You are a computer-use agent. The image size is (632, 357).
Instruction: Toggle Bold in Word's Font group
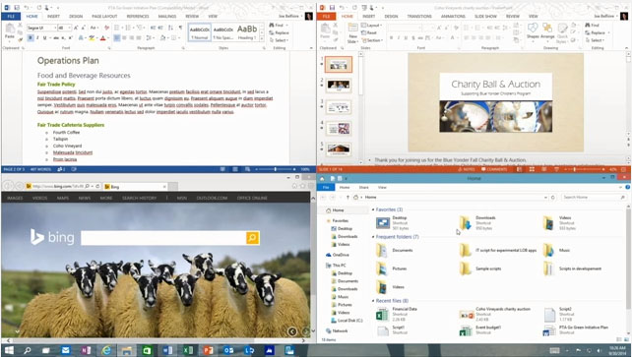pos(31,37)
